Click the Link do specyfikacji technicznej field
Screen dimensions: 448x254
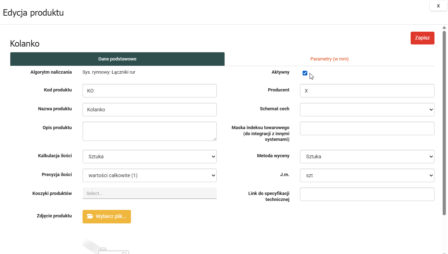367,194
